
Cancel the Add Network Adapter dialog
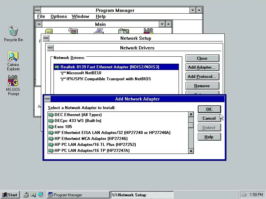coord(209,118)
